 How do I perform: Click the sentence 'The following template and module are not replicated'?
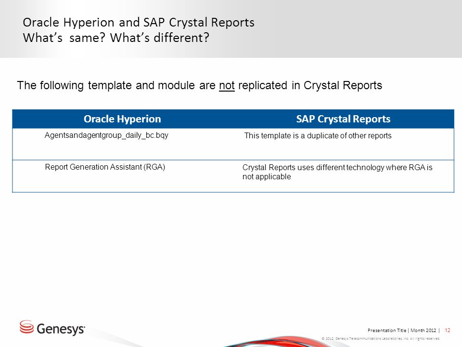tap(199, 85)
